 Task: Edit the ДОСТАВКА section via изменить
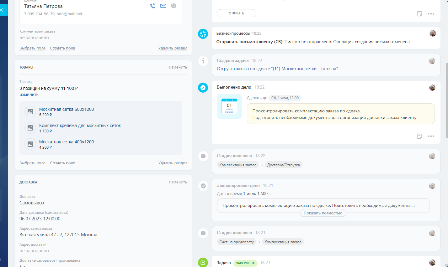[x=178, y=182]
